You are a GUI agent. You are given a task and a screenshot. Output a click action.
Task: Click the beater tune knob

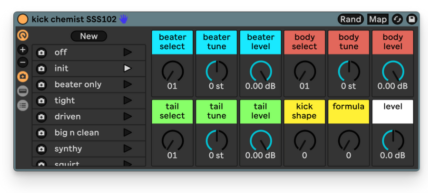click(x=216, y=71)
